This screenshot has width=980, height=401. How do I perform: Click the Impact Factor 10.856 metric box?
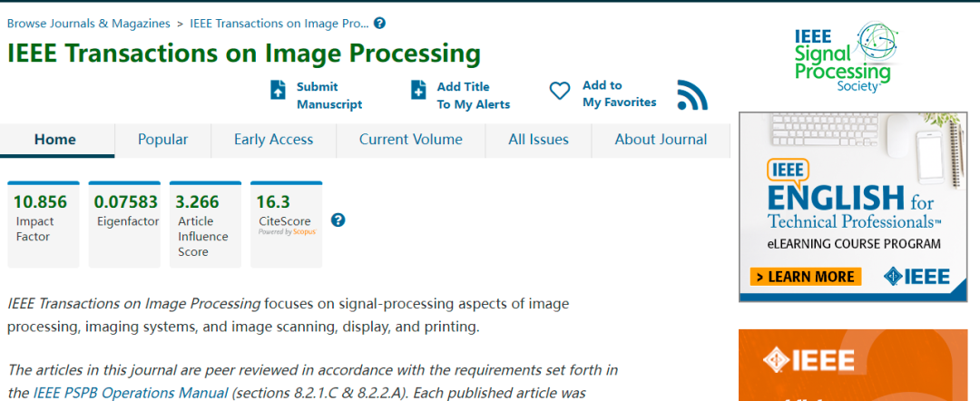tap(43, 224)
